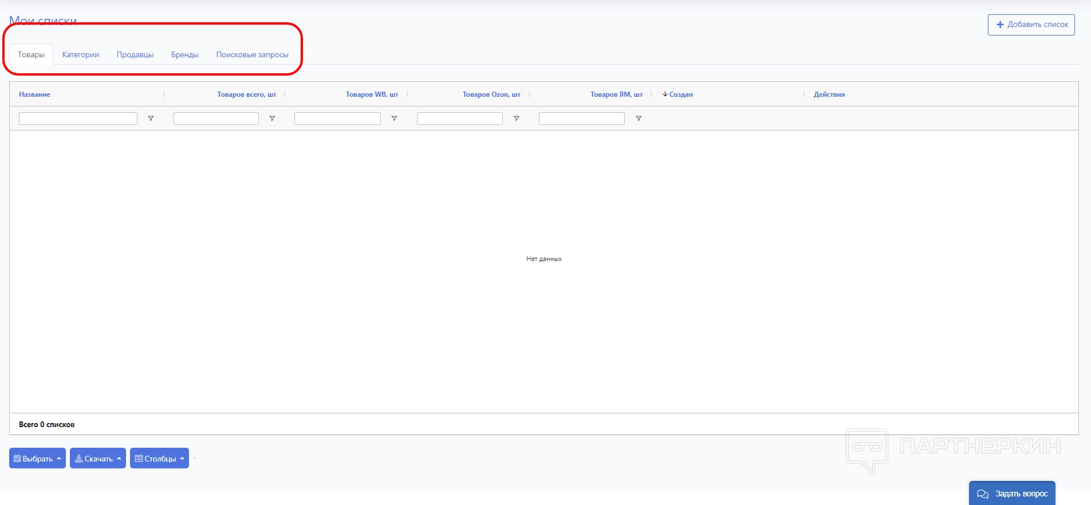Open the filter icon for Название column
The height and width of the screenshot is (505, 1091).
(151, 119)
